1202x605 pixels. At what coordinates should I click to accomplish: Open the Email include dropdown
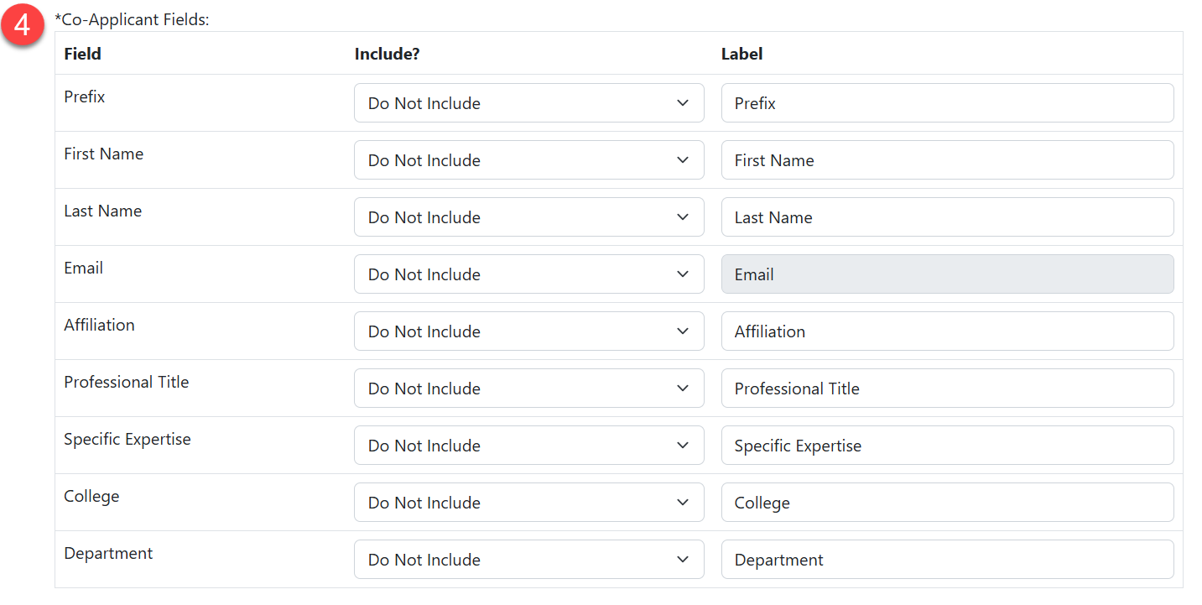point(528,274)
